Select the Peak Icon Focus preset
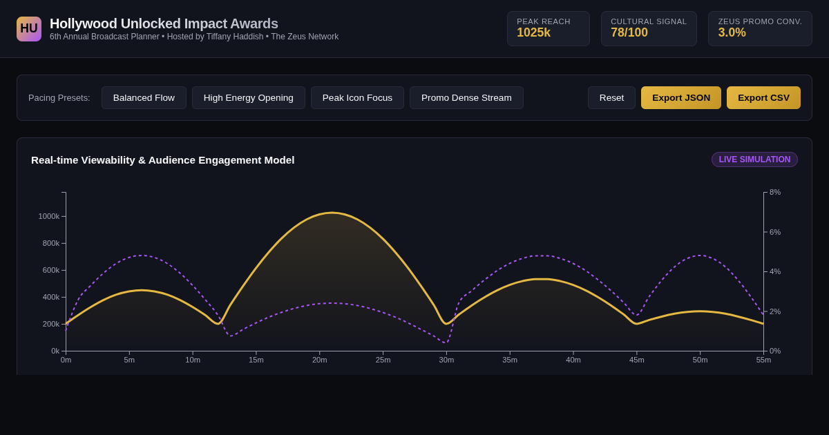 (x=357, y=97)
